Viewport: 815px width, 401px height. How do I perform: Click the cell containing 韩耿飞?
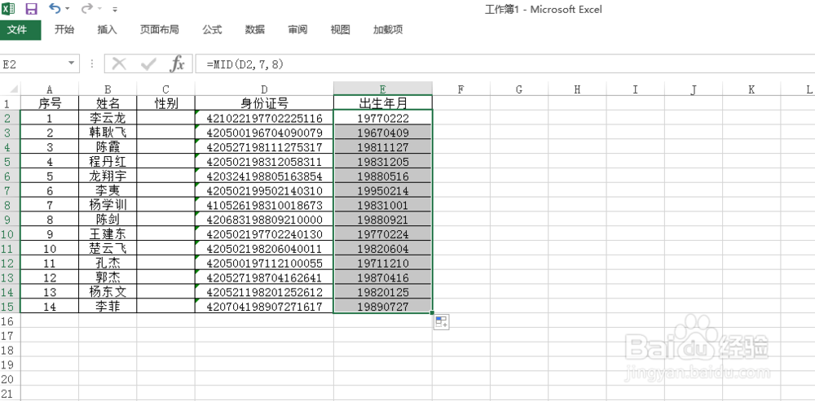108,133
